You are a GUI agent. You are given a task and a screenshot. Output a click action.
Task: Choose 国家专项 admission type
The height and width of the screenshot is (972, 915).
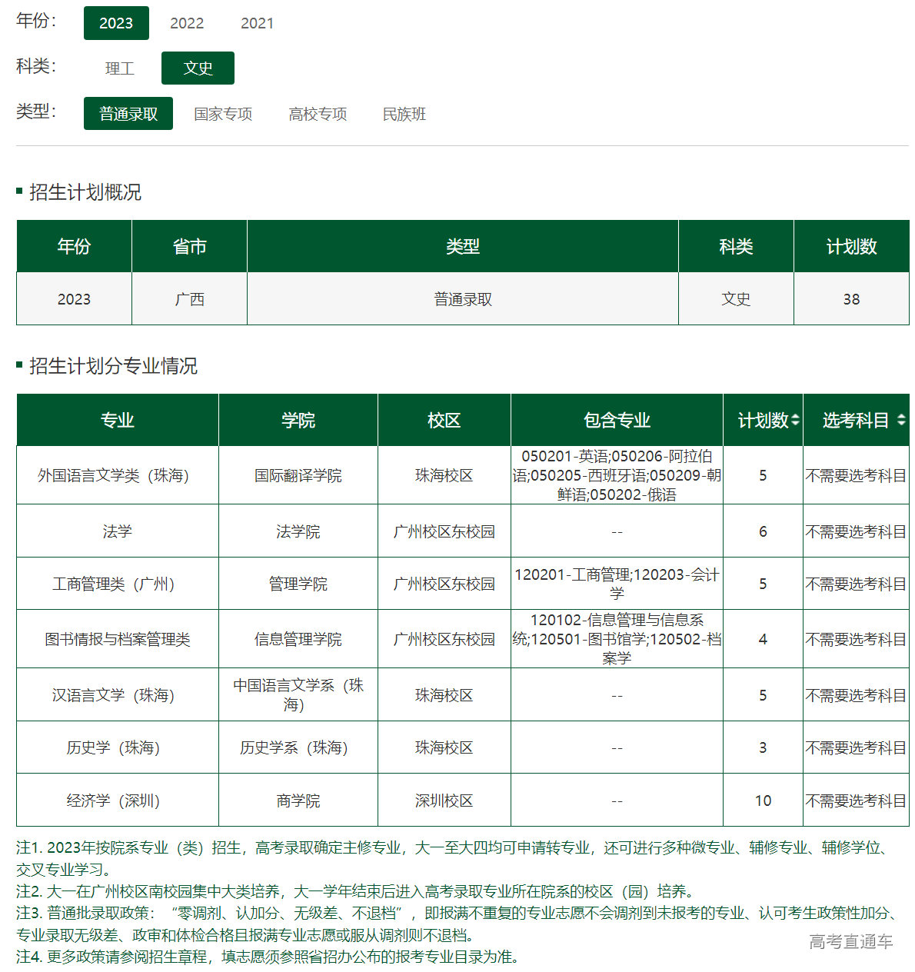click(x=223, y=114)
